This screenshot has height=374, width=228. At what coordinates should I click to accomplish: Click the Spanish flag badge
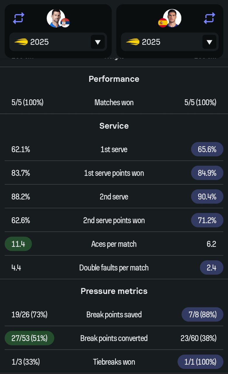click(x=163, y=22)
